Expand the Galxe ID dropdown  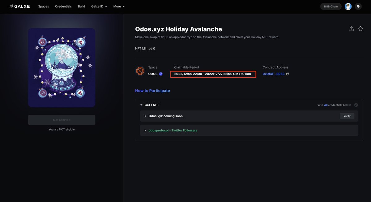[x=99, y=6]
